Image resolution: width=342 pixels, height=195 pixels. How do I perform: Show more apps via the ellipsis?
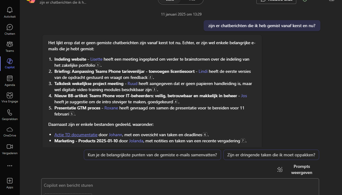(10, 166)
